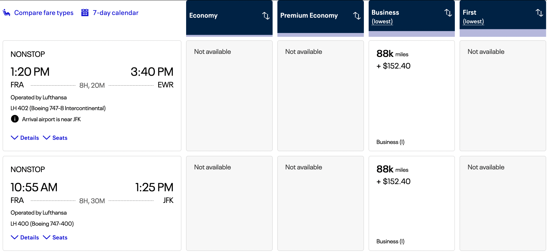
Task: Click the 10:55 AM FRA to JFK flight card
Action: click(92, 192)
